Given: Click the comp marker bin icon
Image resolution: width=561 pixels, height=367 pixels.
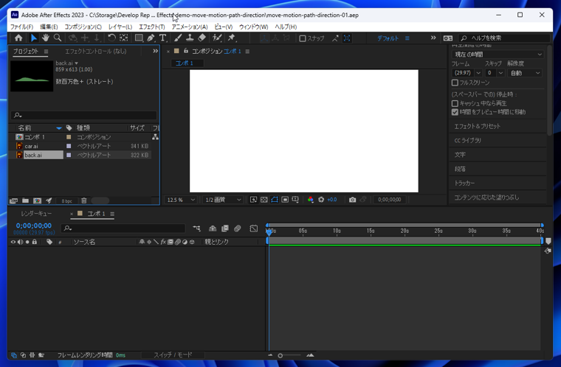Looking at the screenshot, I should (548, 241).
